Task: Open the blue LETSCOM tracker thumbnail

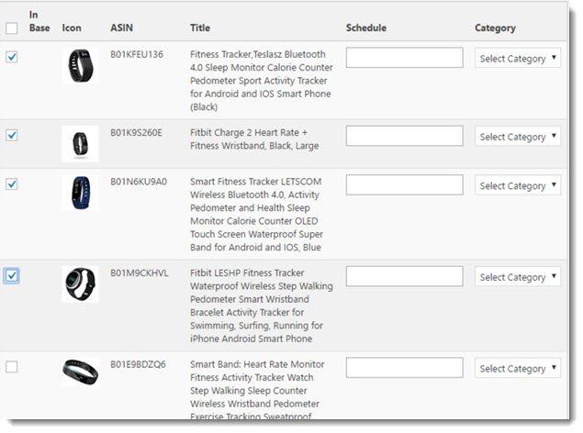Action: [80, 193]
